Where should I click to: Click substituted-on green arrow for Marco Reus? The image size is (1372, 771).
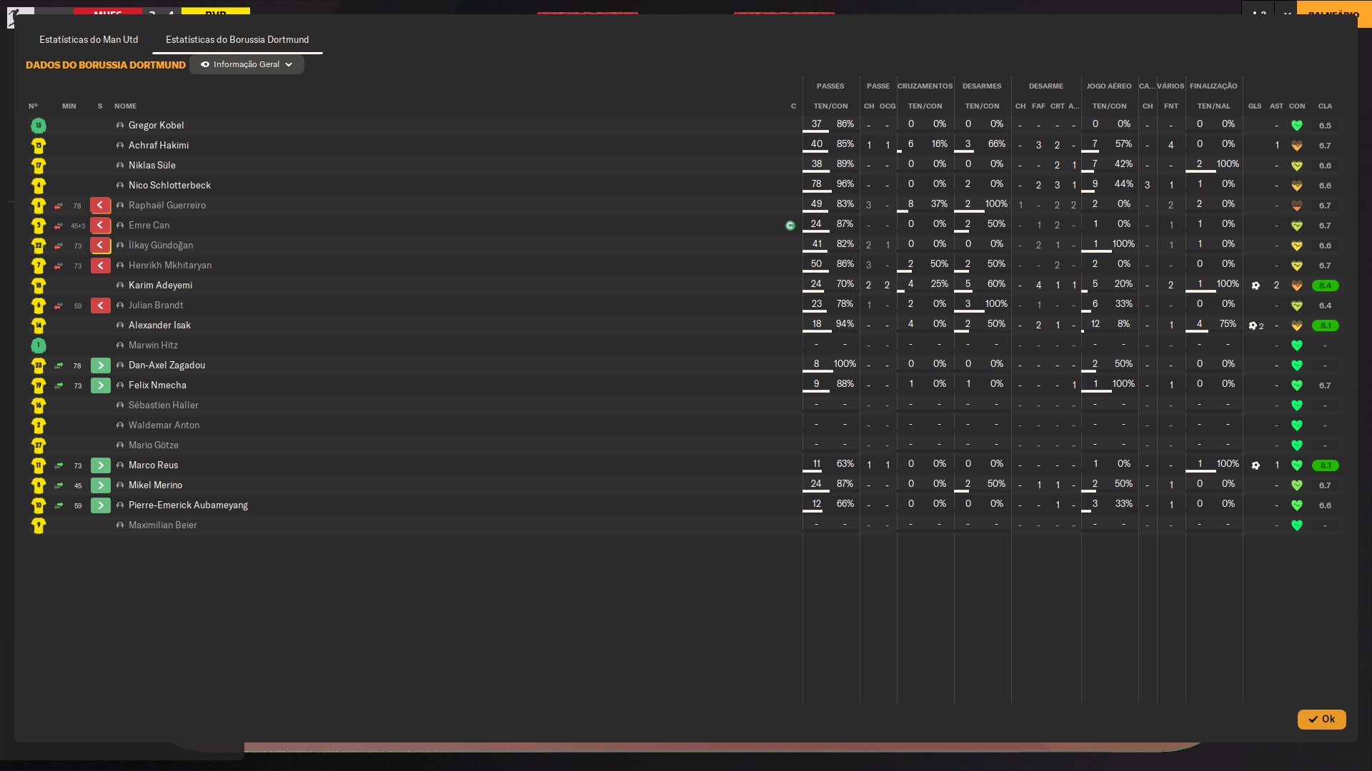tap(101, 465)
